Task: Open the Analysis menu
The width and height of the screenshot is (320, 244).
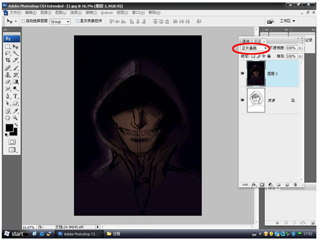Action: [106, 13]
